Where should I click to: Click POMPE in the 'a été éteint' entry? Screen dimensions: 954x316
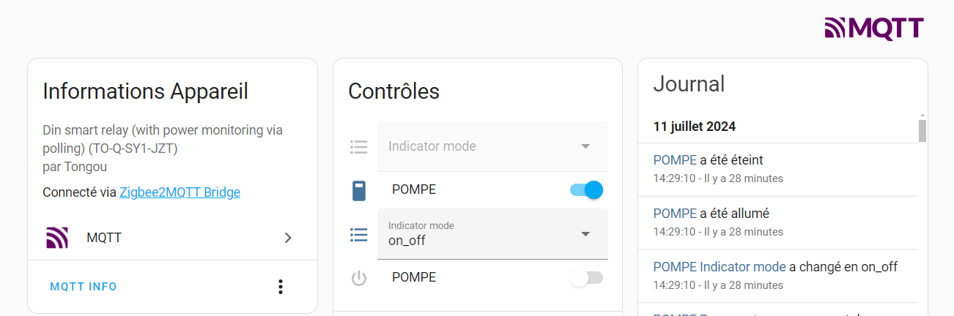pyautogui.click(x=675, y=159)
